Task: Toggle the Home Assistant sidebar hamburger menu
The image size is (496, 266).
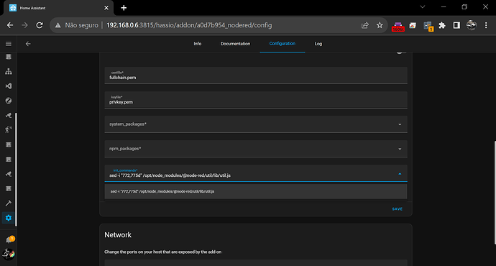Action: 9,44
